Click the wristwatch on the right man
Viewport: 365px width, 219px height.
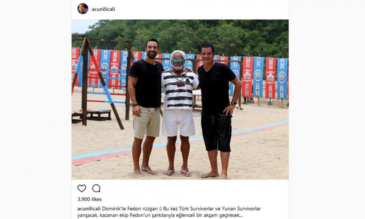[x=233, y=102]
